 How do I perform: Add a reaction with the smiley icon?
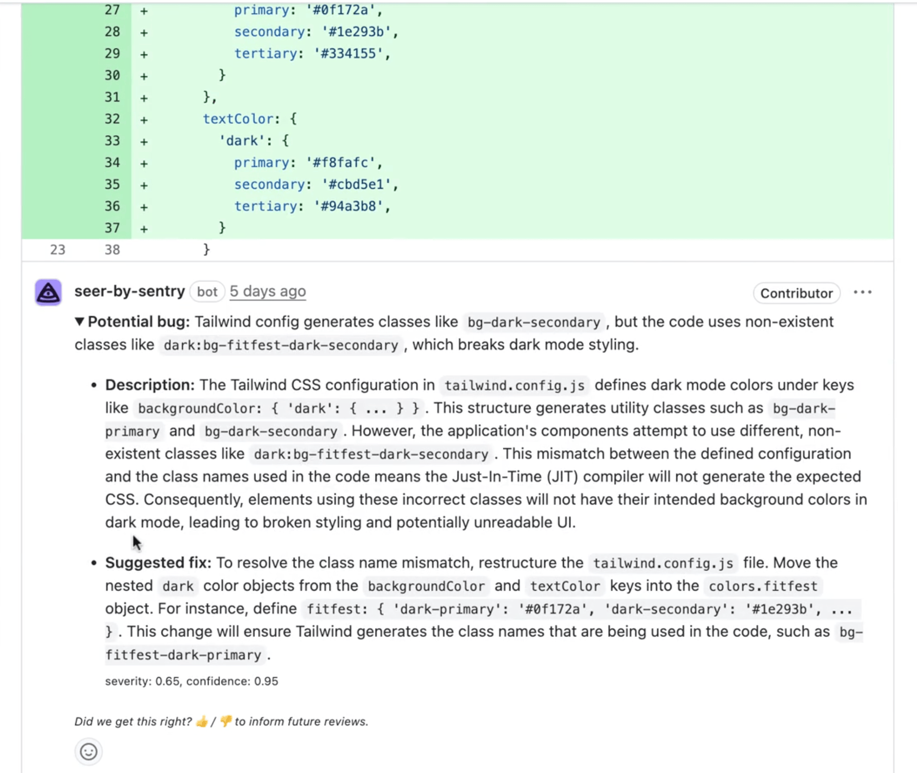point(88,752)
